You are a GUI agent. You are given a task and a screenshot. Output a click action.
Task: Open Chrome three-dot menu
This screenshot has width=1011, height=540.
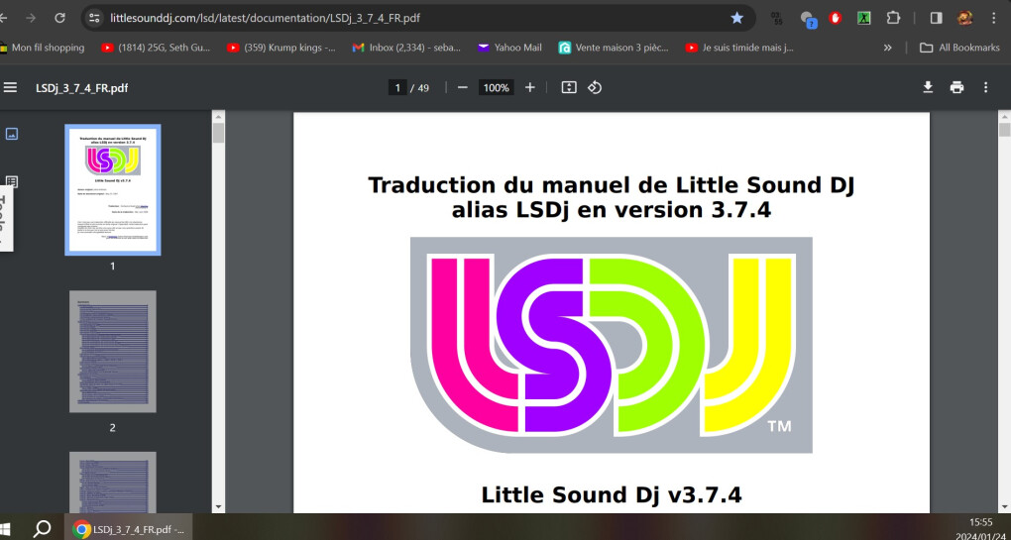coord(993,18)
